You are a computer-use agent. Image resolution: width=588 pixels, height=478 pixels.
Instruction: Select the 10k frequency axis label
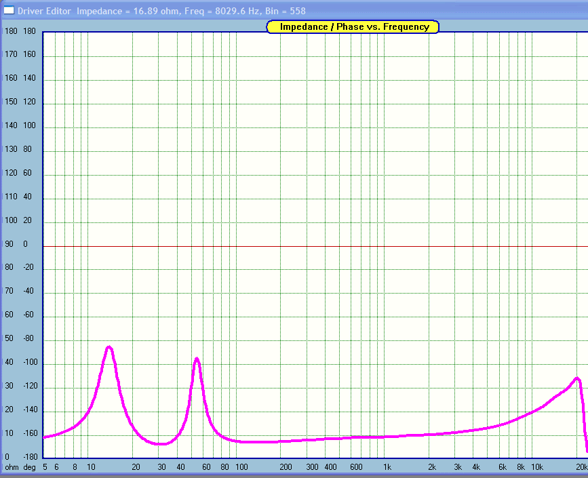coord(537,467)
